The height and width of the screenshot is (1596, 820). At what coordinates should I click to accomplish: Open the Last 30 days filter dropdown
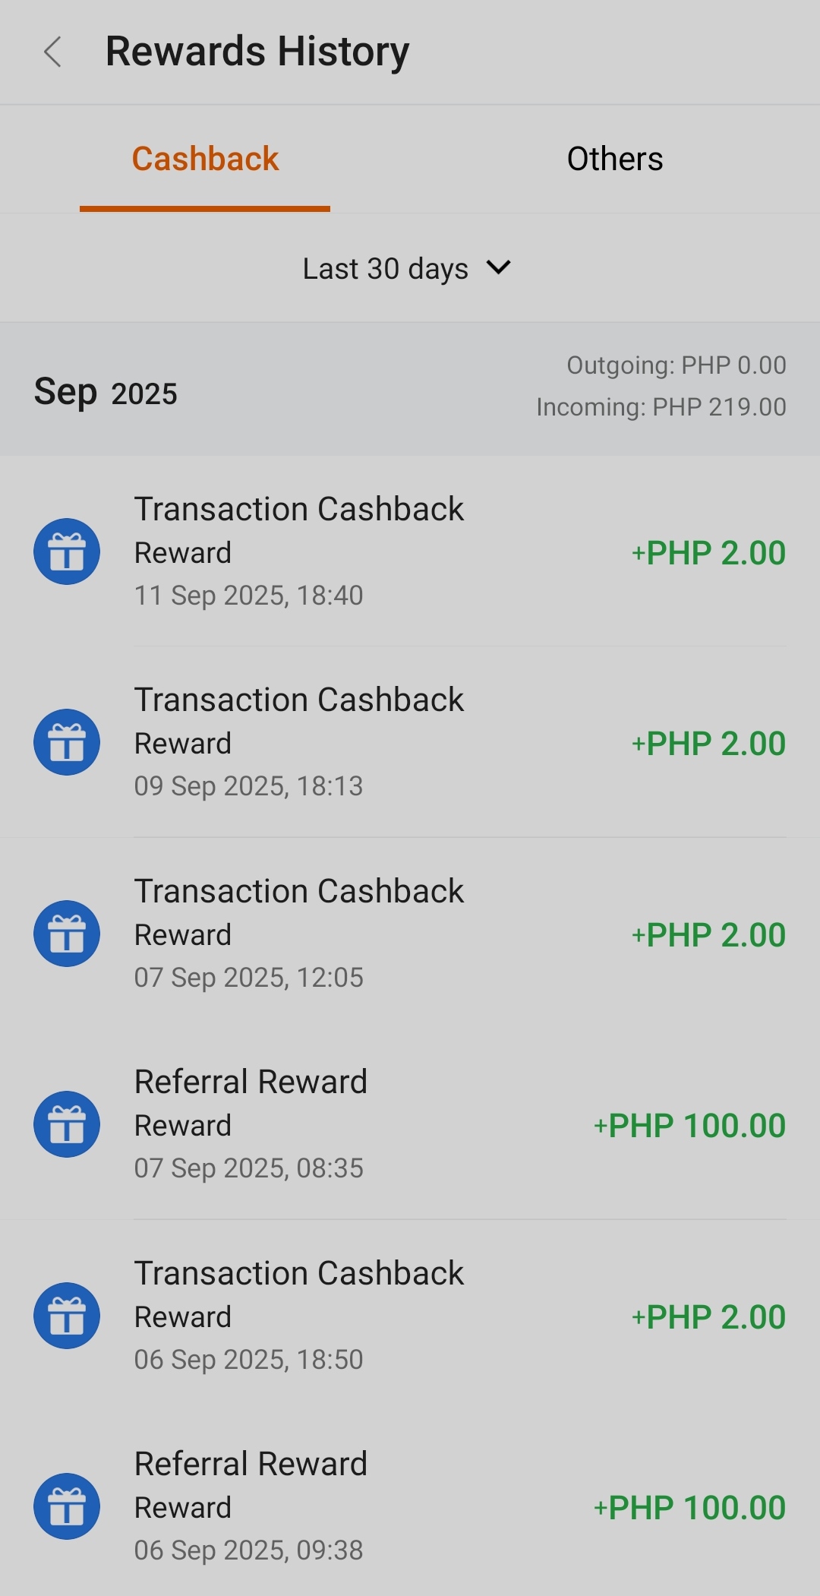[x=386, y=269]
